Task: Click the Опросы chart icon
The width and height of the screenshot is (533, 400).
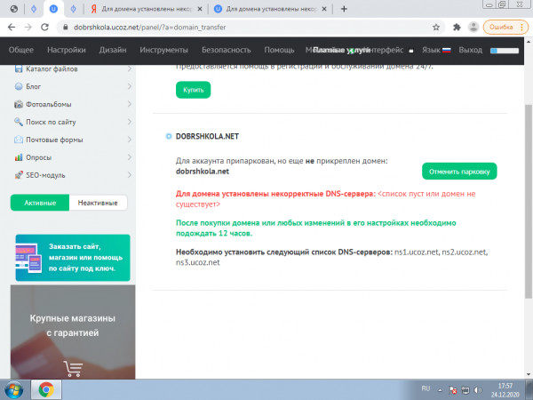Action: (x=19, y=157)
